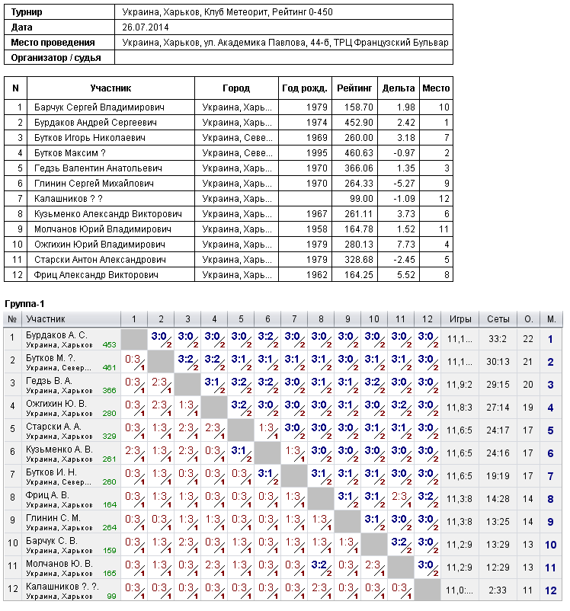
Task: Select Ожгихин Юрий Владимирович row name
Action: (x=100, y=244)
